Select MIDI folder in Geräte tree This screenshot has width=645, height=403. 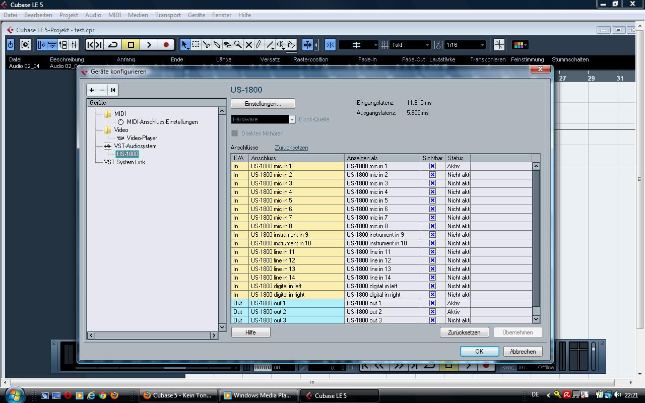tap(120, 114)
